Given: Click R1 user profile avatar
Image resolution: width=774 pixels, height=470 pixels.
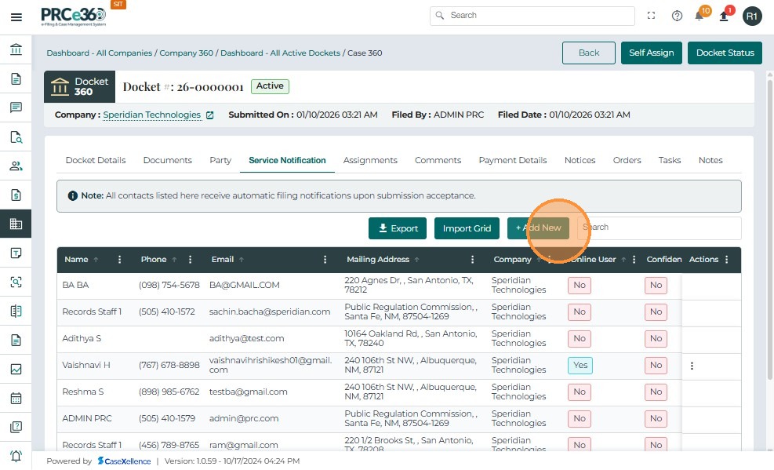Looking at the screenshot, I should (752, 16).
